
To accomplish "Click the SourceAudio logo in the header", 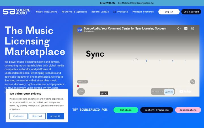I will 16,12.
